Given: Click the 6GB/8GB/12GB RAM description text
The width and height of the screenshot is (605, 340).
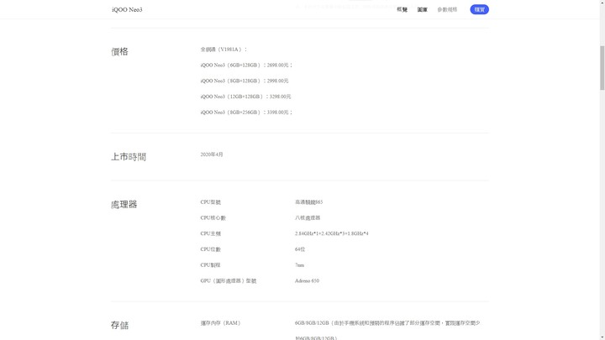Looking at the screenshot, I should [x=387, y=330].
